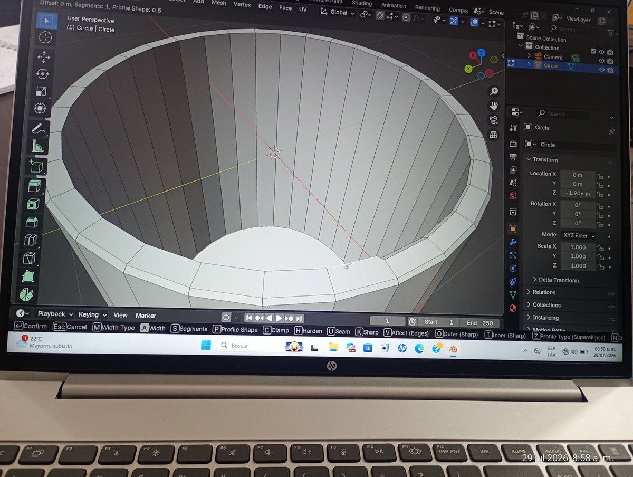Expand the Camera item in outliner
This screenshot has width=633, height=477.
529,56
